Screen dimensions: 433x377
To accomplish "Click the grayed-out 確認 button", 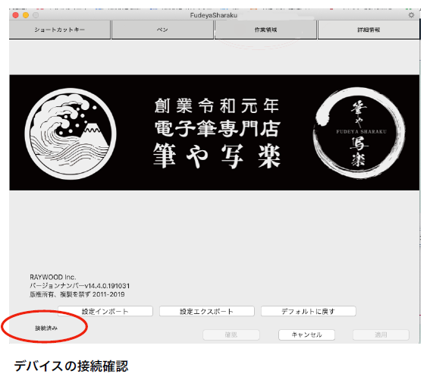I will pyautogui.click(x=231, y=335).
